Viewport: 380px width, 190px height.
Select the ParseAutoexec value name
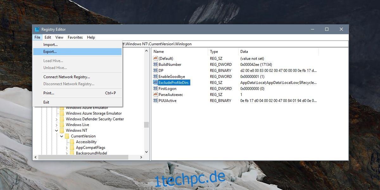coord(171,94)
